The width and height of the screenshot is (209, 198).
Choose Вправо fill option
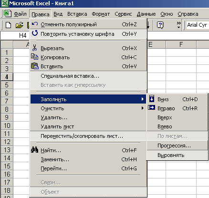[x=178, y=108]
